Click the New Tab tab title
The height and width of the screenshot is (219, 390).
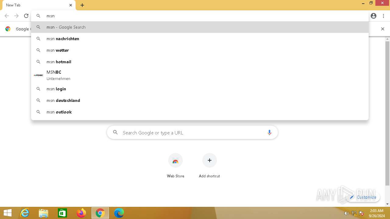[x=13, y=5]
